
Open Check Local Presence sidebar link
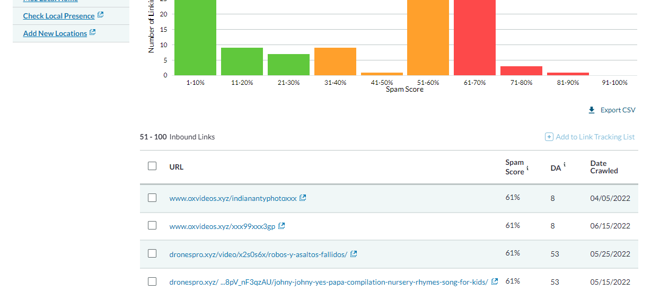click(x=58, y=16)
